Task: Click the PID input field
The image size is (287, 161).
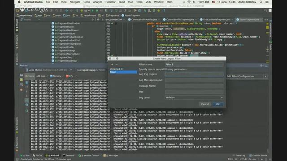Action: pyautogui.click(x=194, y=92)
